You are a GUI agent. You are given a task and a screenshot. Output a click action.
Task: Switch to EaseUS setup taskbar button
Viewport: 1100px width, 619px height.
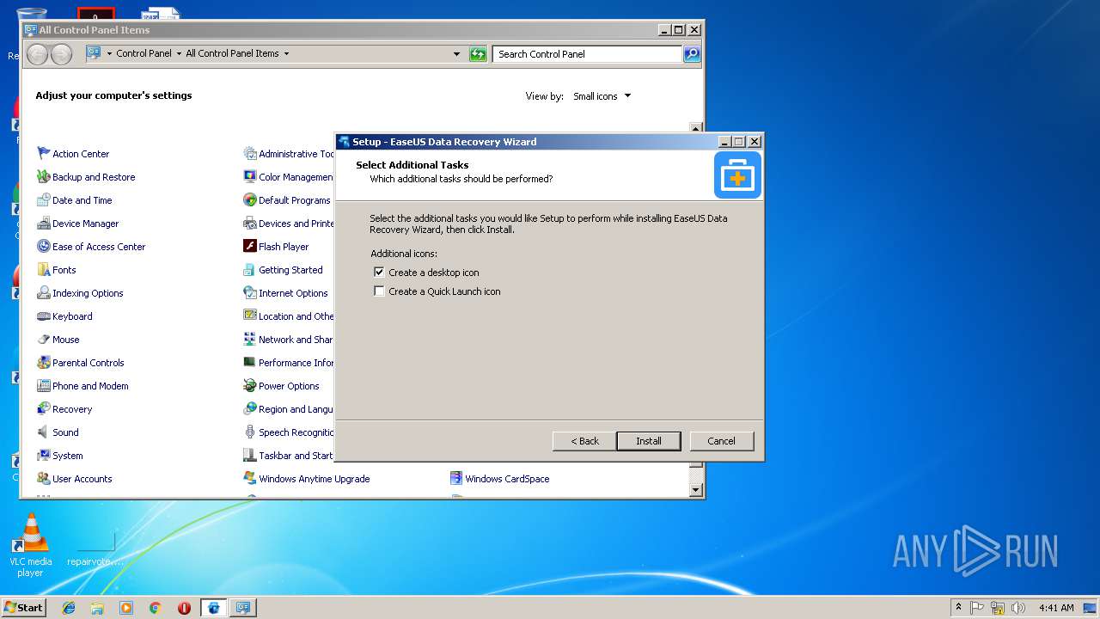click(213, 608)
